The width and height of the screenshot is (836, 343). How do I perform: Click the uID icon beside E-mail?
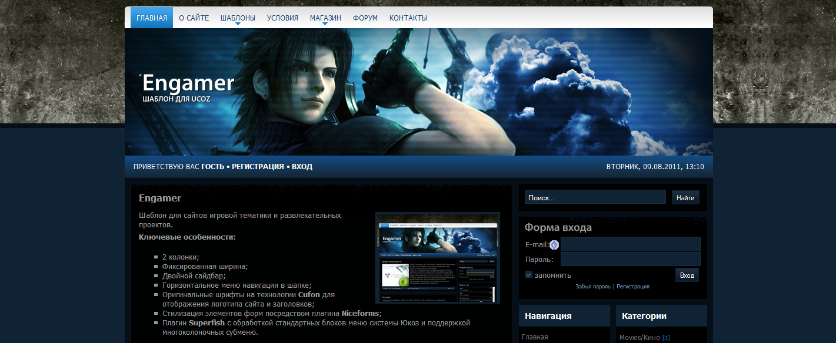click(x=554, y=245)
